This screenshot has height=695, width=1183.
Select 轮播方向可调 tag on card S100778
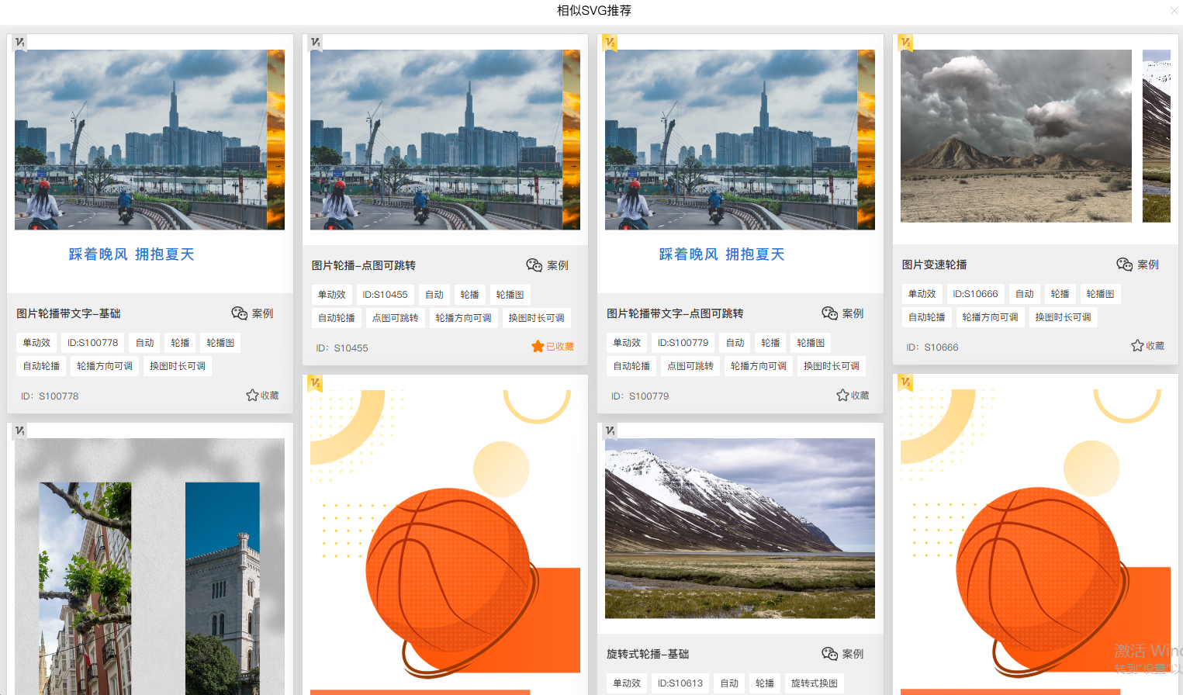[105, 366]
